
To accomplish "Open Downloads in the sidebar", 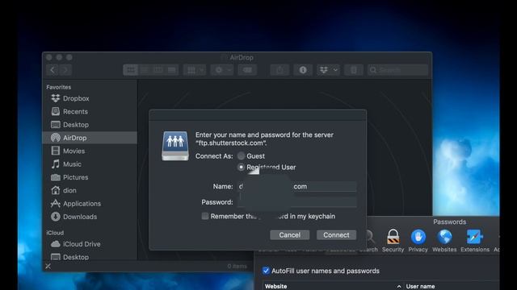I will coord(74,217).
